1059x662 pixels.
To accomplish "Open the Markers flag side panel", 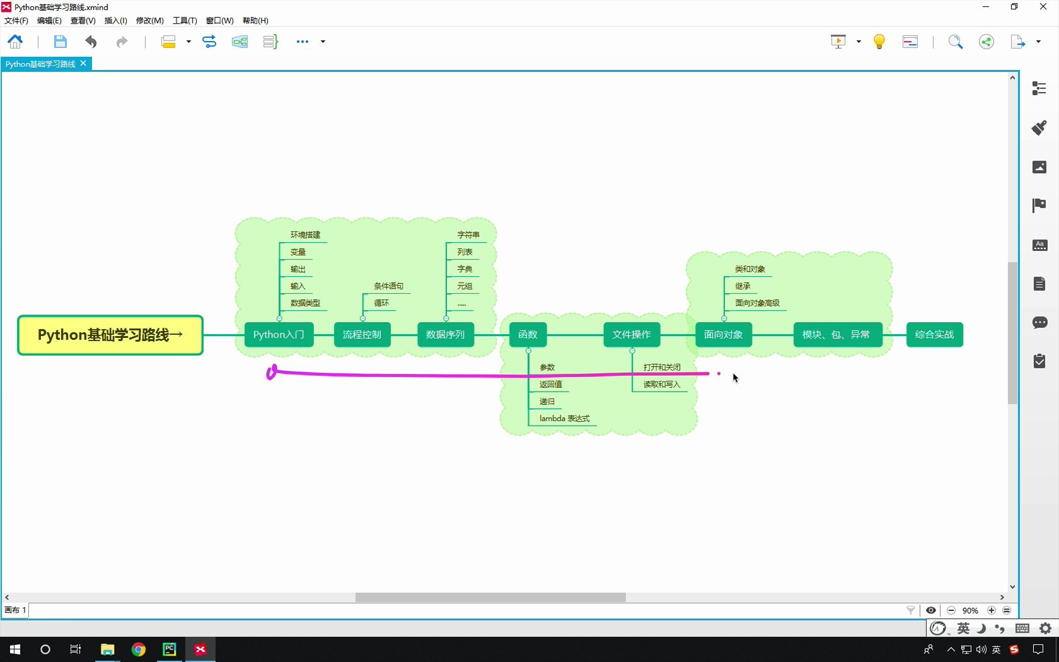I will pyautogui.click(x=1039, y=206).
